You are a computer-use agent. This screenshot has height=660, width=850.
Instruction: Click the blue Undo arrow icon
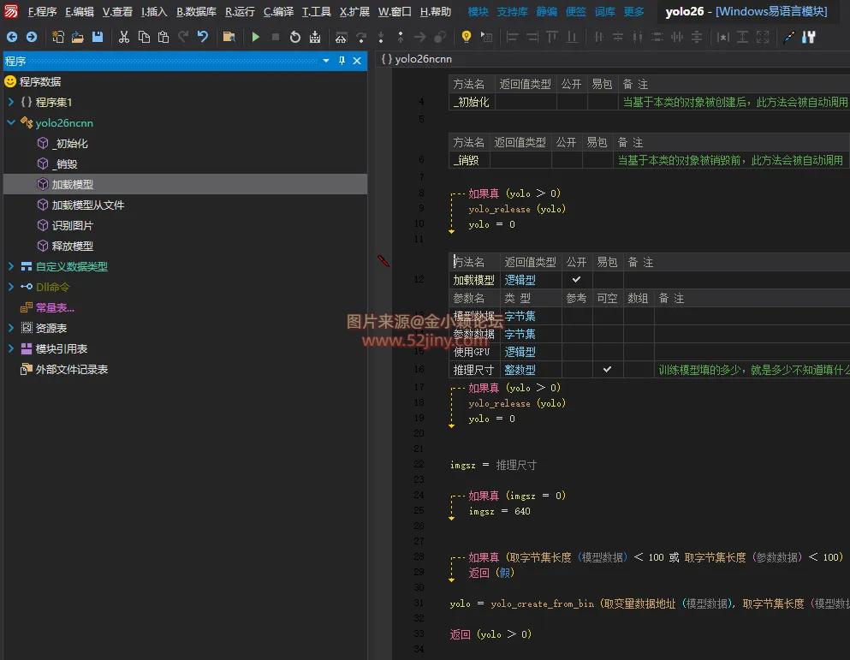click(203, 37)
